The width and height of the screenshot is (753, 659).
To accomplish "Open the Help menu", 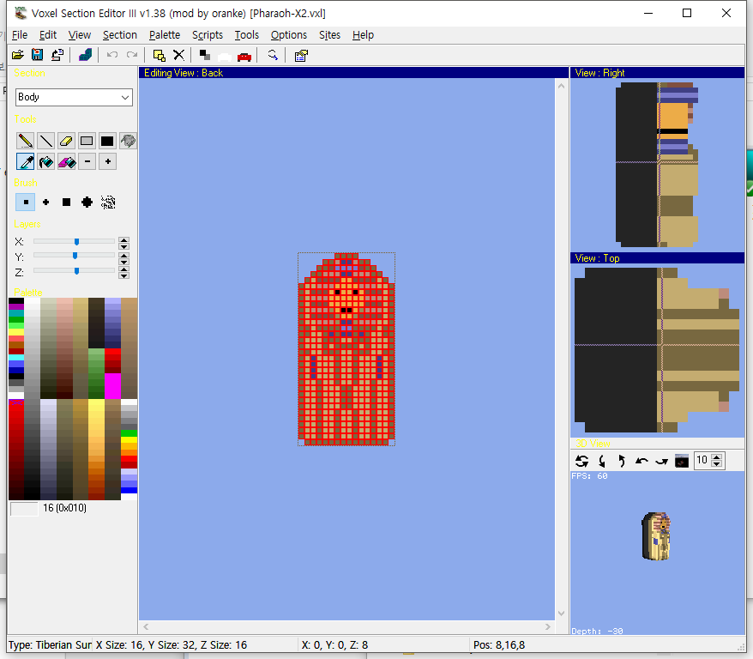I will click(363, 35).
